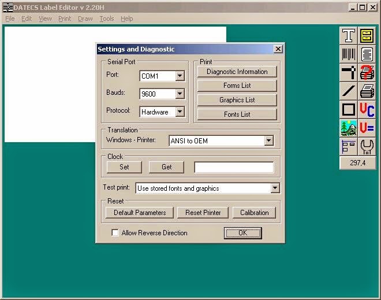Screen dimensions: 381x300
Task: Click the VC variable counter icon
Action: coord(367,109)
